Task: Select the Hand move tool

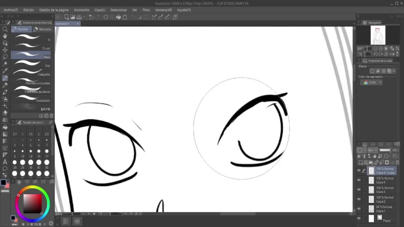Action: coord(5,36)
